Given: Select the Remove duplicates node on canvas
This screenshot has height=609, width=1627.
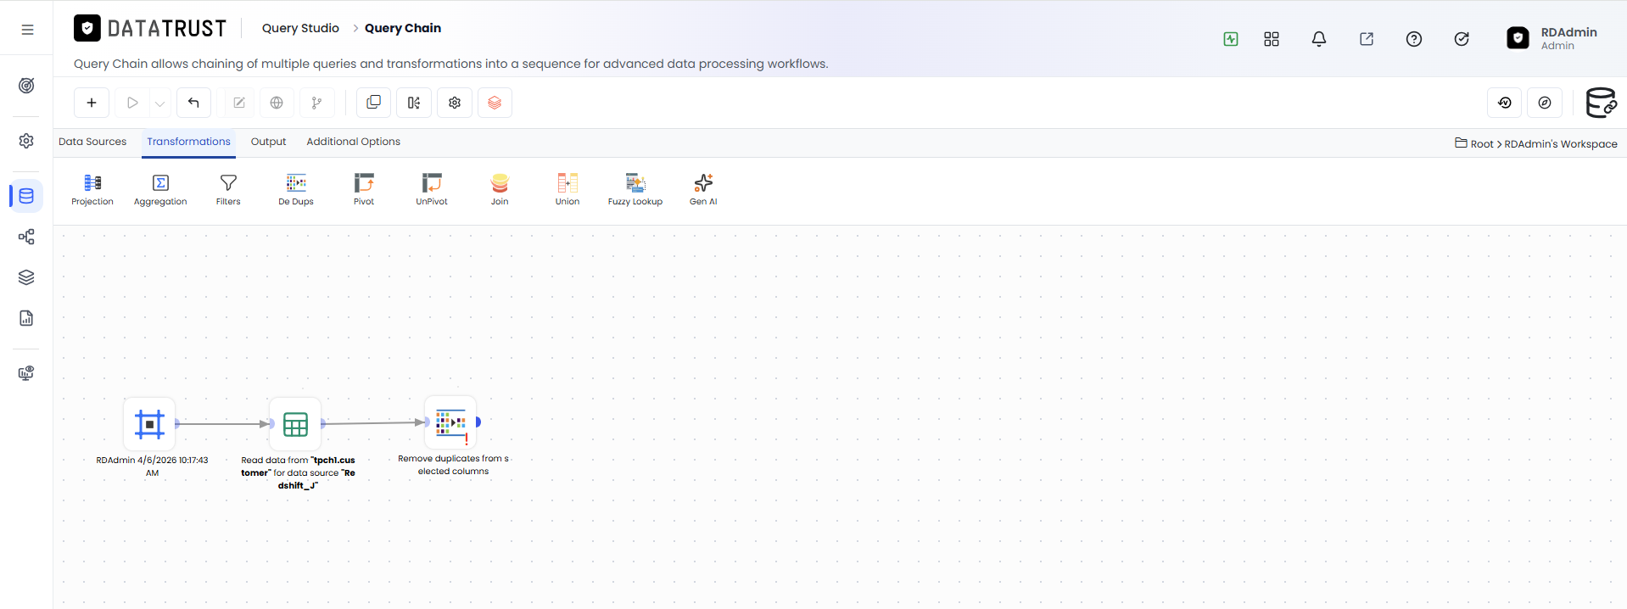Looking at the screenshot, I should [x=450, y=422].
